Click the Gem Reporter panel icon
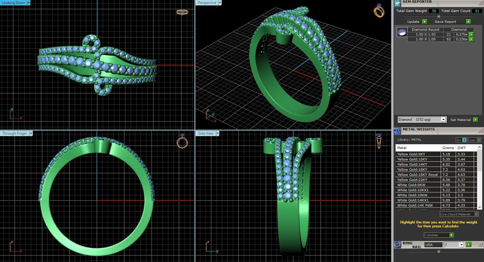Image resolution: width=484 pixels, height=262 pixels. click(397, 3)
